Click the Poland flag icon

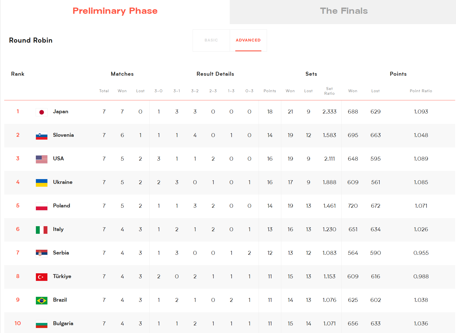tap(42, 206)
